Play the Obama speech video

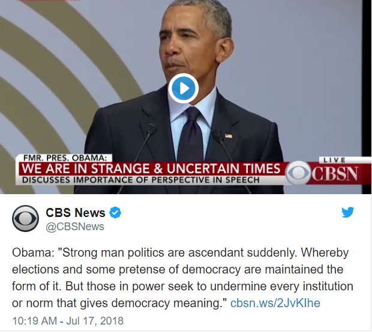183,88
